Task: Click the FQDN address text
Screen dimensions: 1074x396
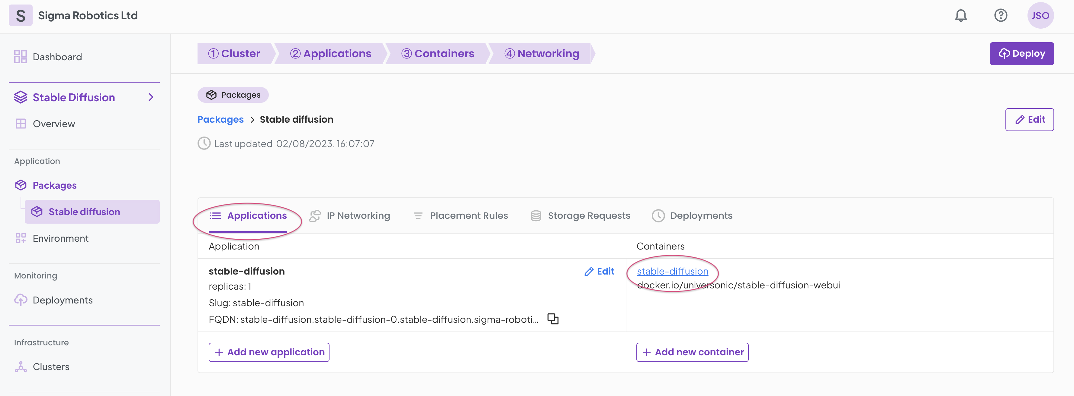Action: point(374,319)
